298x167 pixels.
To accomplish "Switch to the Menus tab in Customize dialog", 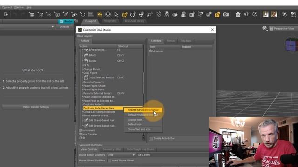I will point(171,41).
